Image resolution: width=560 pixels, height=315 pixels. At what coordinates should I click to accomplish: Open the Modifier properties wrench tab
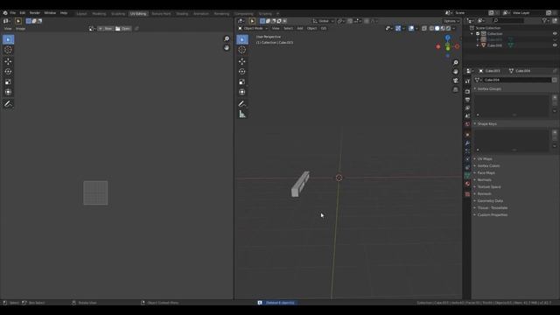point(467,143)
